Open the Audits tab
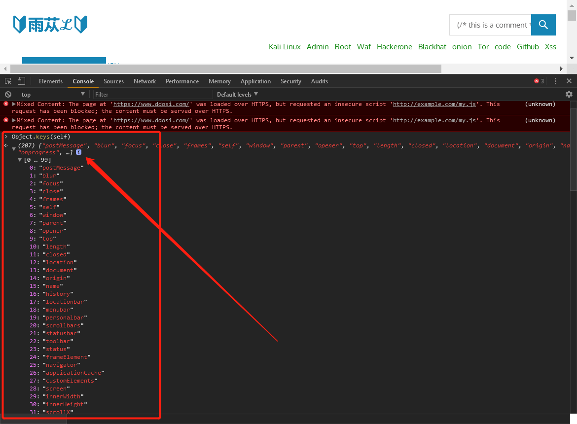Viewport: 577px width, 424px height. 320,81
